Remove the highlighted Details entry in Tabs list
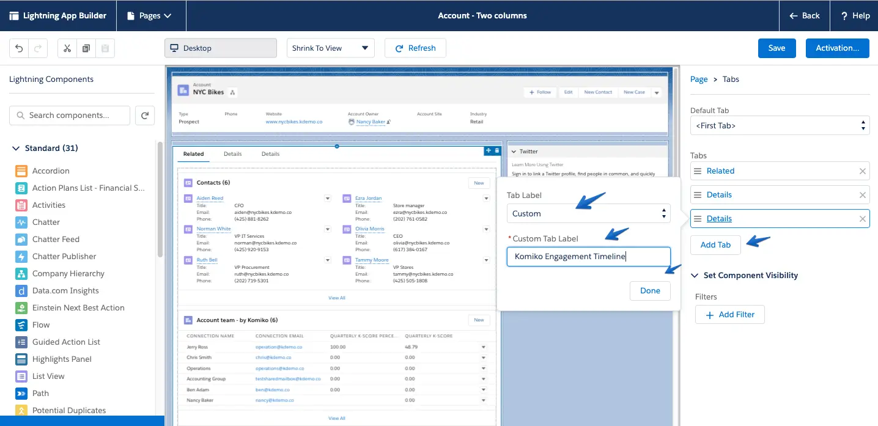Screen dimensions: 878x426 [x=863, y=219]
